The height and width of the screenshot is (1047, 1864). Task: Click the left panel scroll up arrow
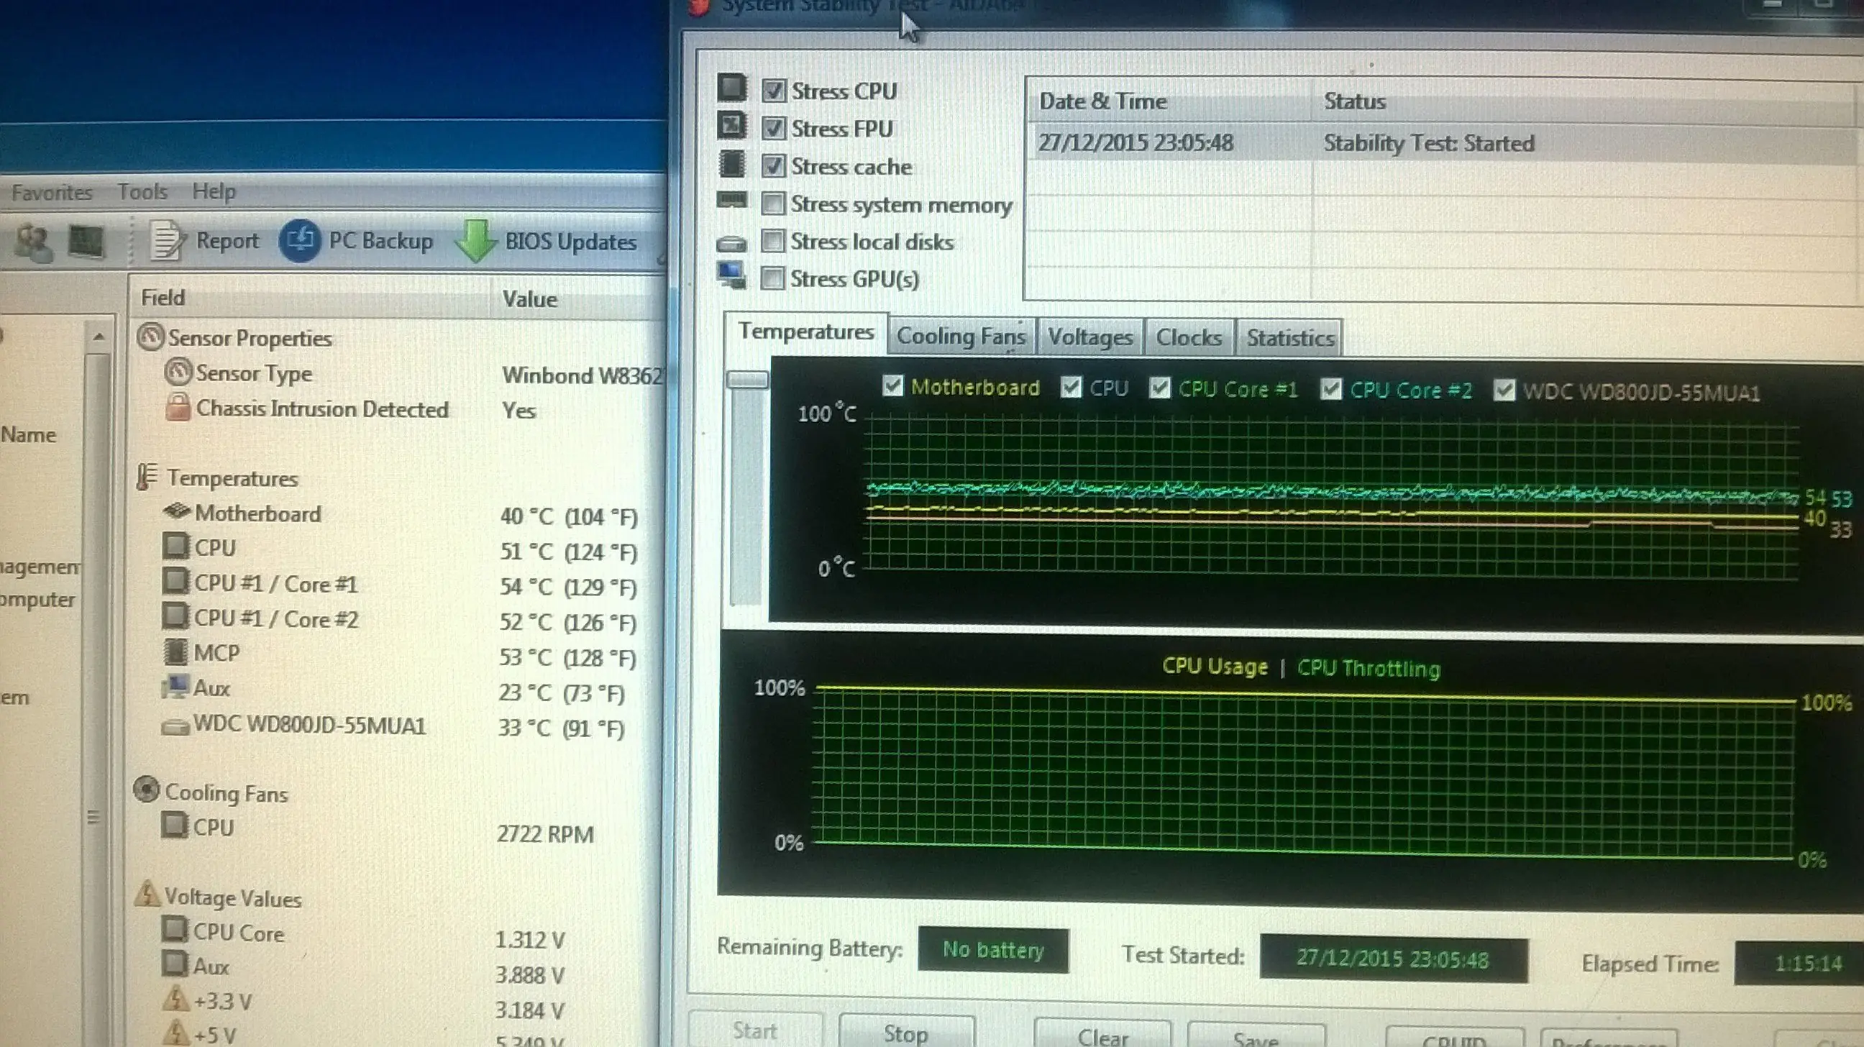(x=99, y=337)
